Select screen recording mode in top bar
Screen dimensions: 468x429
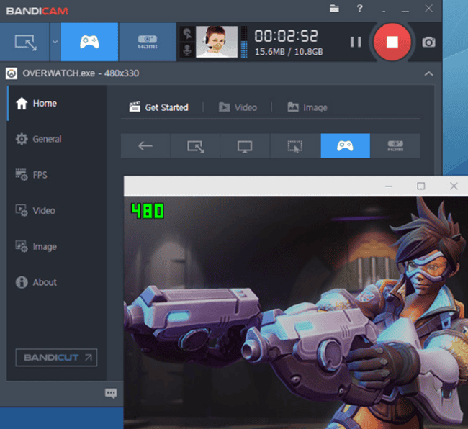click(x=24, y=42)
